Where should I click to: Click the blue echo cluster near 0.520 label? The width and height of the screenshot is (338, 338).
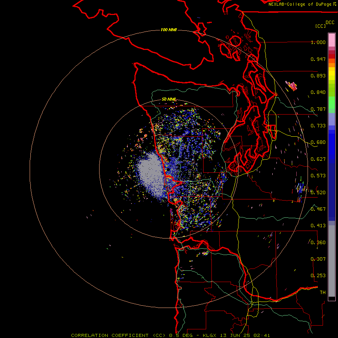301,188
